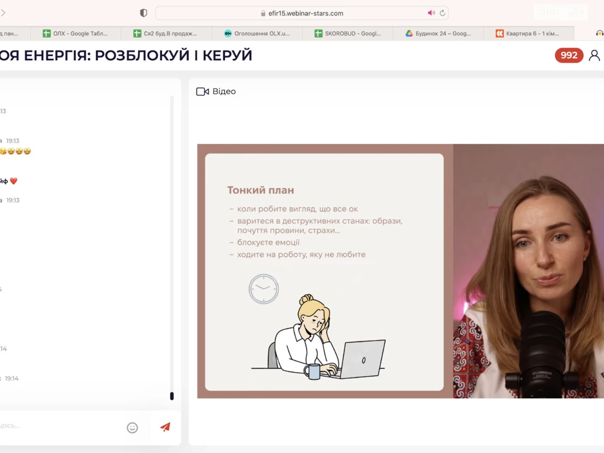604x453 pixels.
Task: Open the user profile icon
Action: pos(595,56)
